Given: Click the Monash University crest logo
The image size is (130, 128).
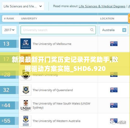Looking at the screenshot, I should (26, 75).
